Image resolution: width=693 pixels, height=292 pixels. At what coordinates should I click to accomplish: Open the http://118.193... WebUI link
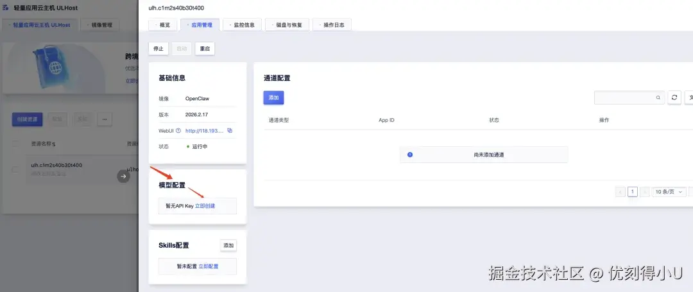[205, 131]
